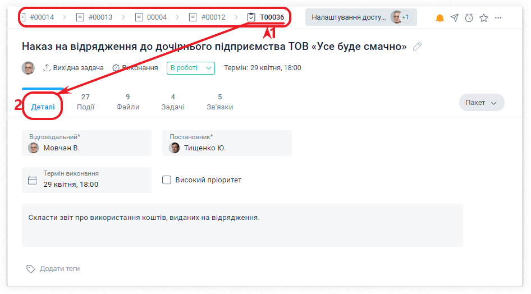Mark task as favorite with star icon

pos(483,18)
